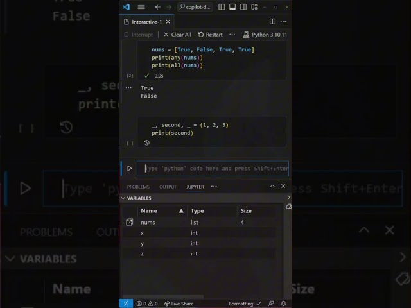Restart the Jupyter kernel
Image resolution: width=411 pixels, height=308 pixels.
coord(210,35)
